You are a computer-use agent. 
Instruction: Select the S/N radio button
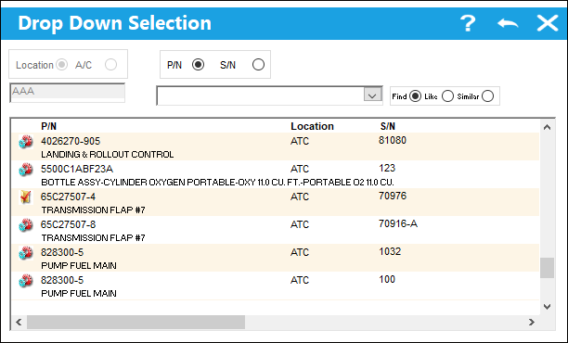click(258, 65)
